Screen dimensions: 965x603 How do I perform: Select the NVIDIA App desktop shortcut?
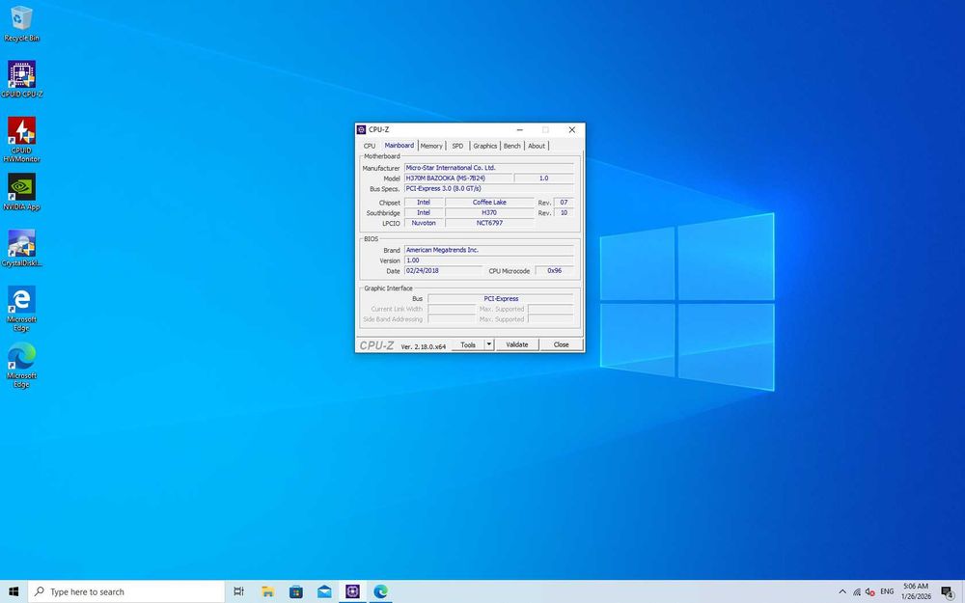pyautogui.click(x=21, y=192)
